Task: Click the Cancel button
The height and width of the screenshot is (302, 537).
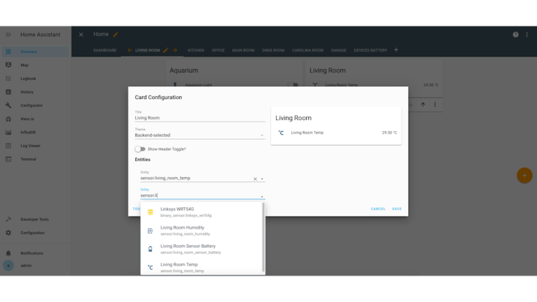Action: 378,209
